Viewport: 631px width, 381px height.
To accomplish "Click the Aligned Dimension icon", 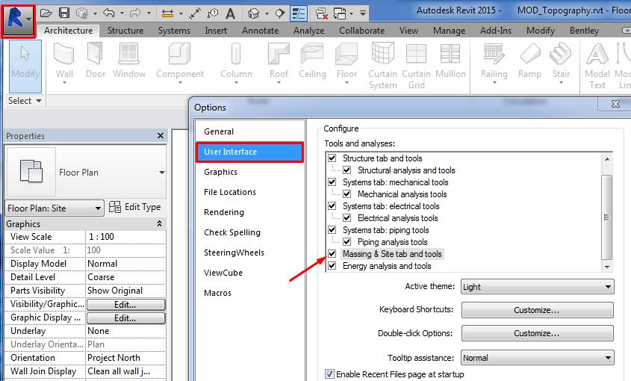I will [x=195, y=13].
